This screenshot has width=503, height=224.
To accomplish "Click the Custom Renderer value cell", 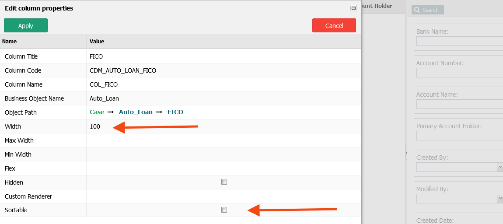I will click(224, 196).
